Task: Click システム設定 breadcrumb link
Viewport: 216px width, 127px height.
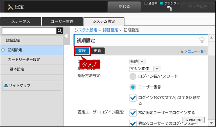Action: tap(86, 30)
